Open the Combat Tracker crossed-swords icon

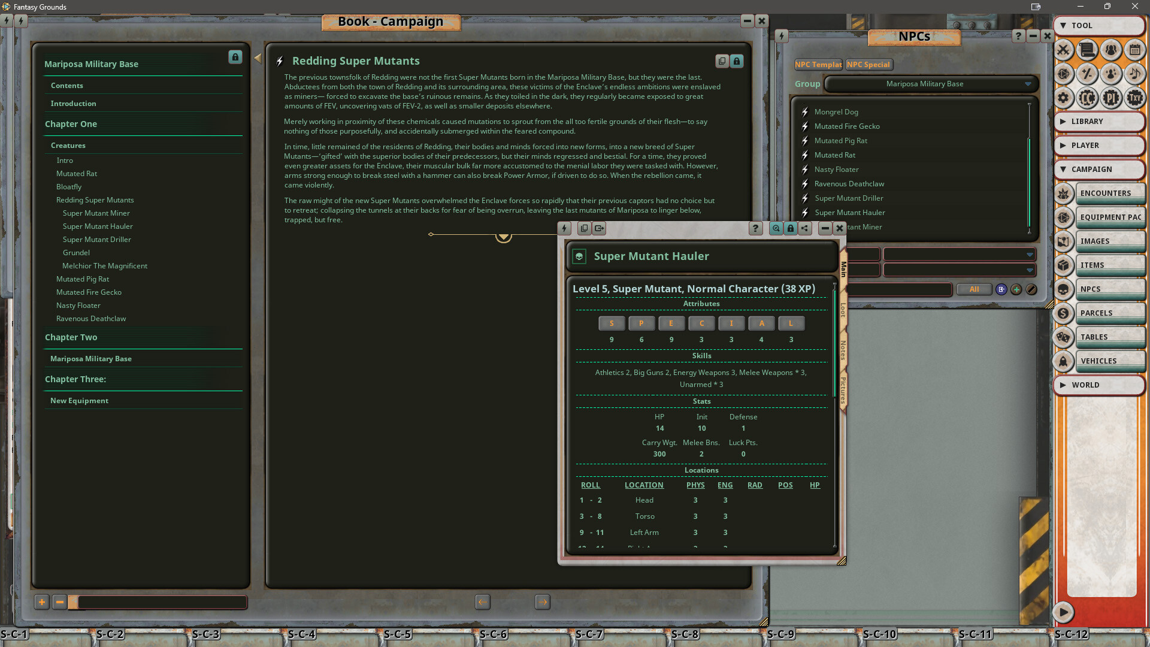(1064, 50)
